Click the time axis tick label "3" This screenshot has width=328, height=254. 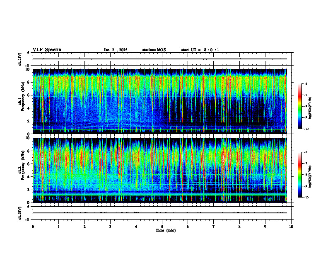[x=110, y=227]
